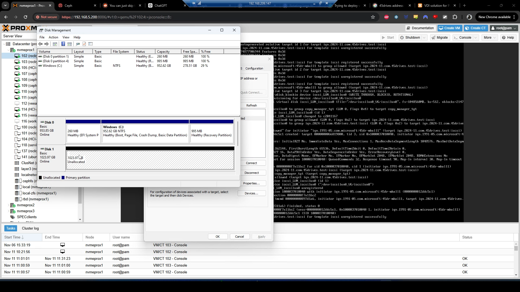Click the Server View tree scrollbar
Viewport: 520px width, 292px height.
coord(80,195)
